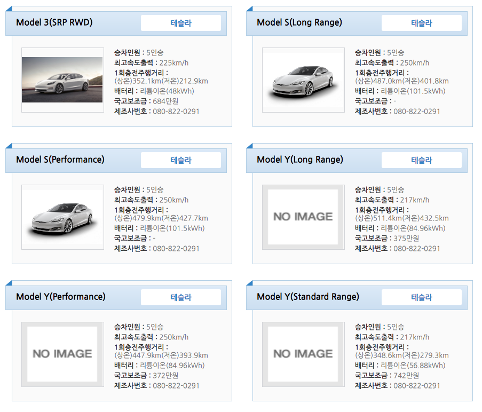482x412 pixels.
Task: Select the Model Y(Long Range) title
Action: tap(300, 160)
